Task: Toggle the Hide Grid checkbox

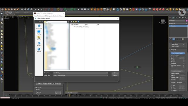Action: [x=184, y=60]
